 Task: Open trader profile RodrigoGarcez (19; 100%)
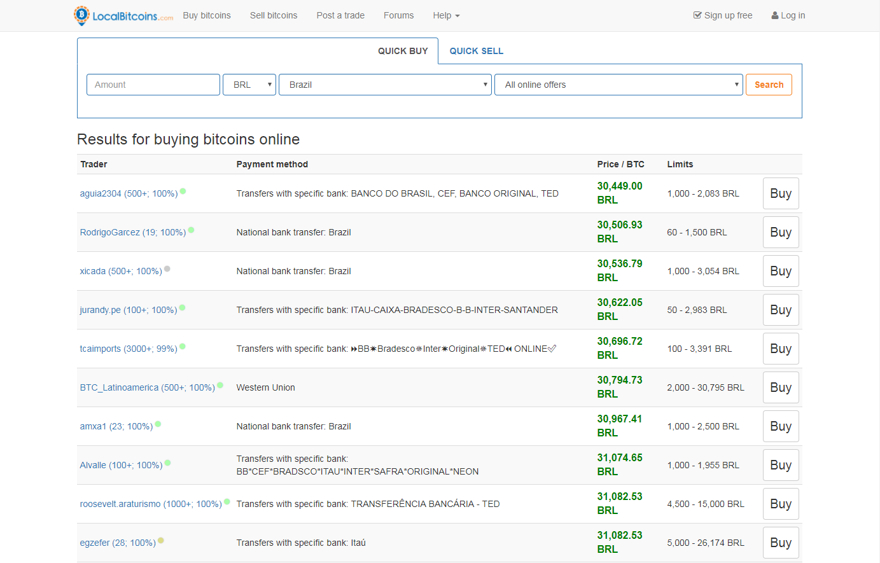(133, 232)
